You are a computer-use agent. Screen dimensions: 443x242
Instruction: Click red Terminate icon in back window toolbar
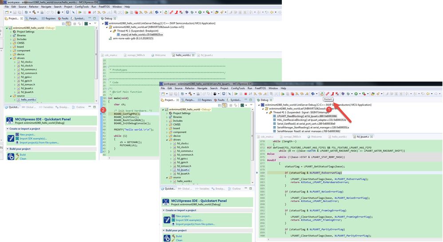(x=90, y=12)
